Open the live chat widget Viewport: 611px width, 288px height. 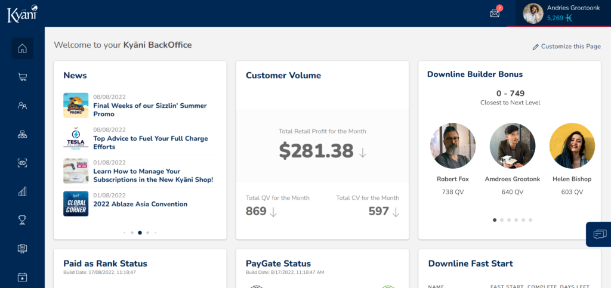point(598,234)
